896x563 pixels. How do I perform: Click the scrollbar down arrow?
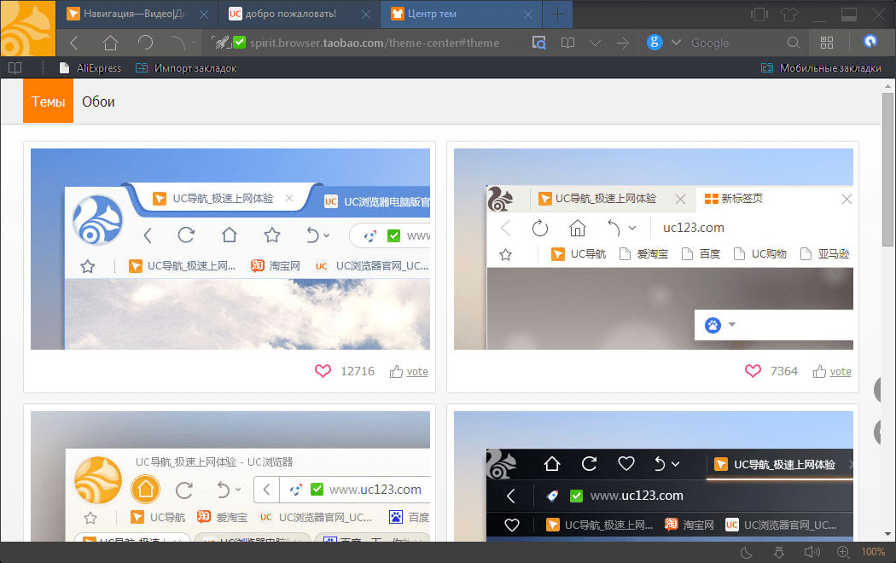pos(887,535)
